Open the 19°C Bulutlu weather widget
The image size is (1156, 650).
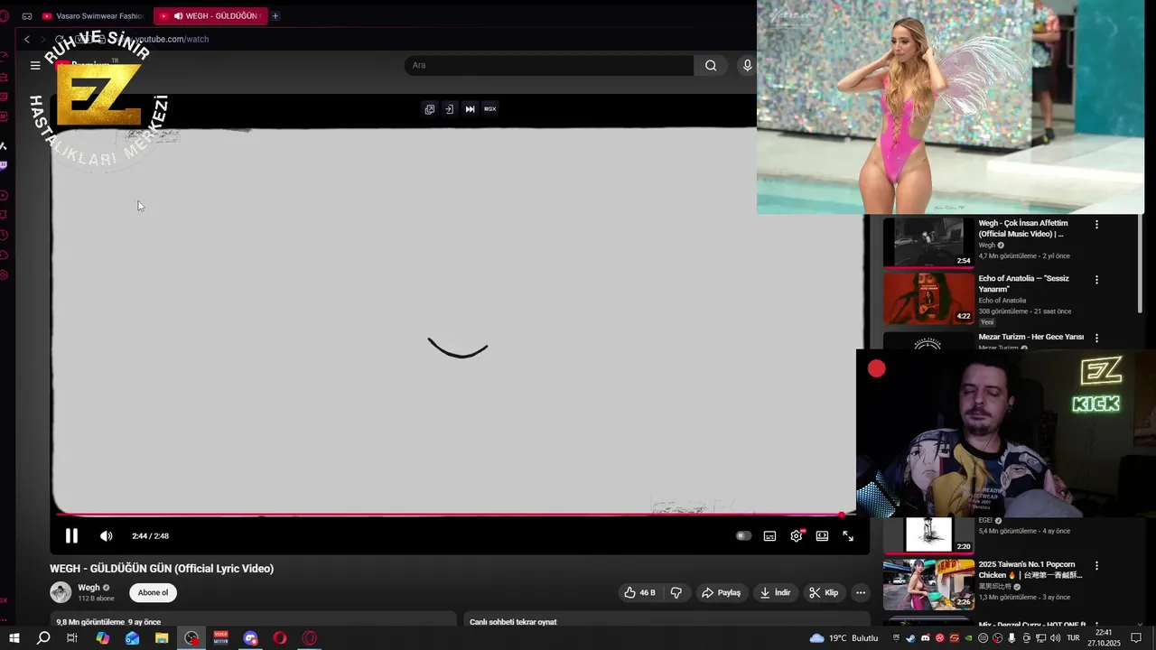tap(844, 638)
